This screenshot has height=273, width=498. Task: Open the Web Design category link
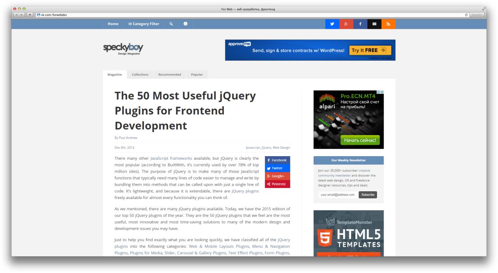pos(281,148)
